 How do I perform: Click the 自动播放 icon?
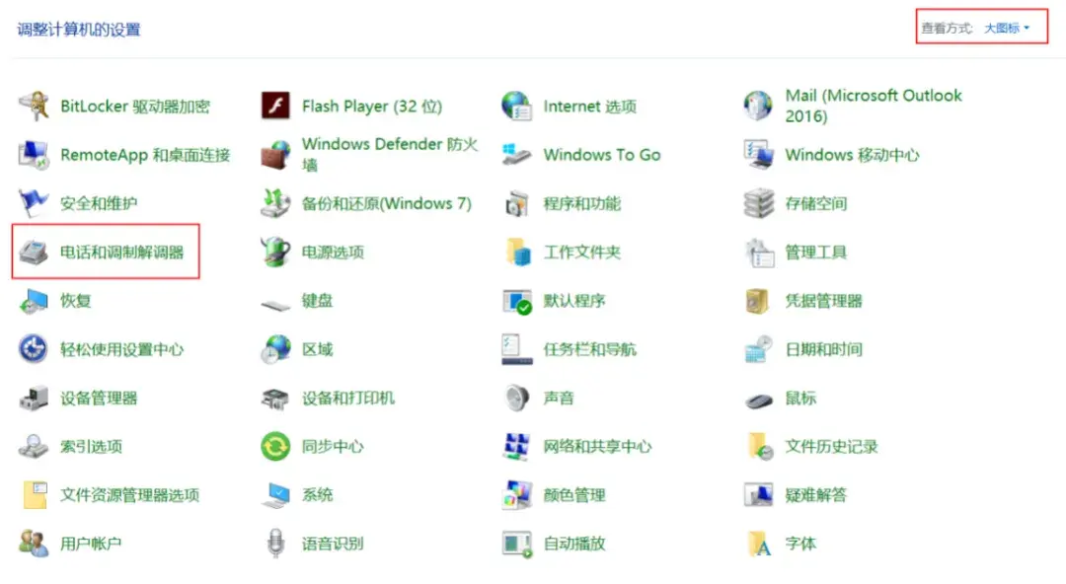[516, 544]
